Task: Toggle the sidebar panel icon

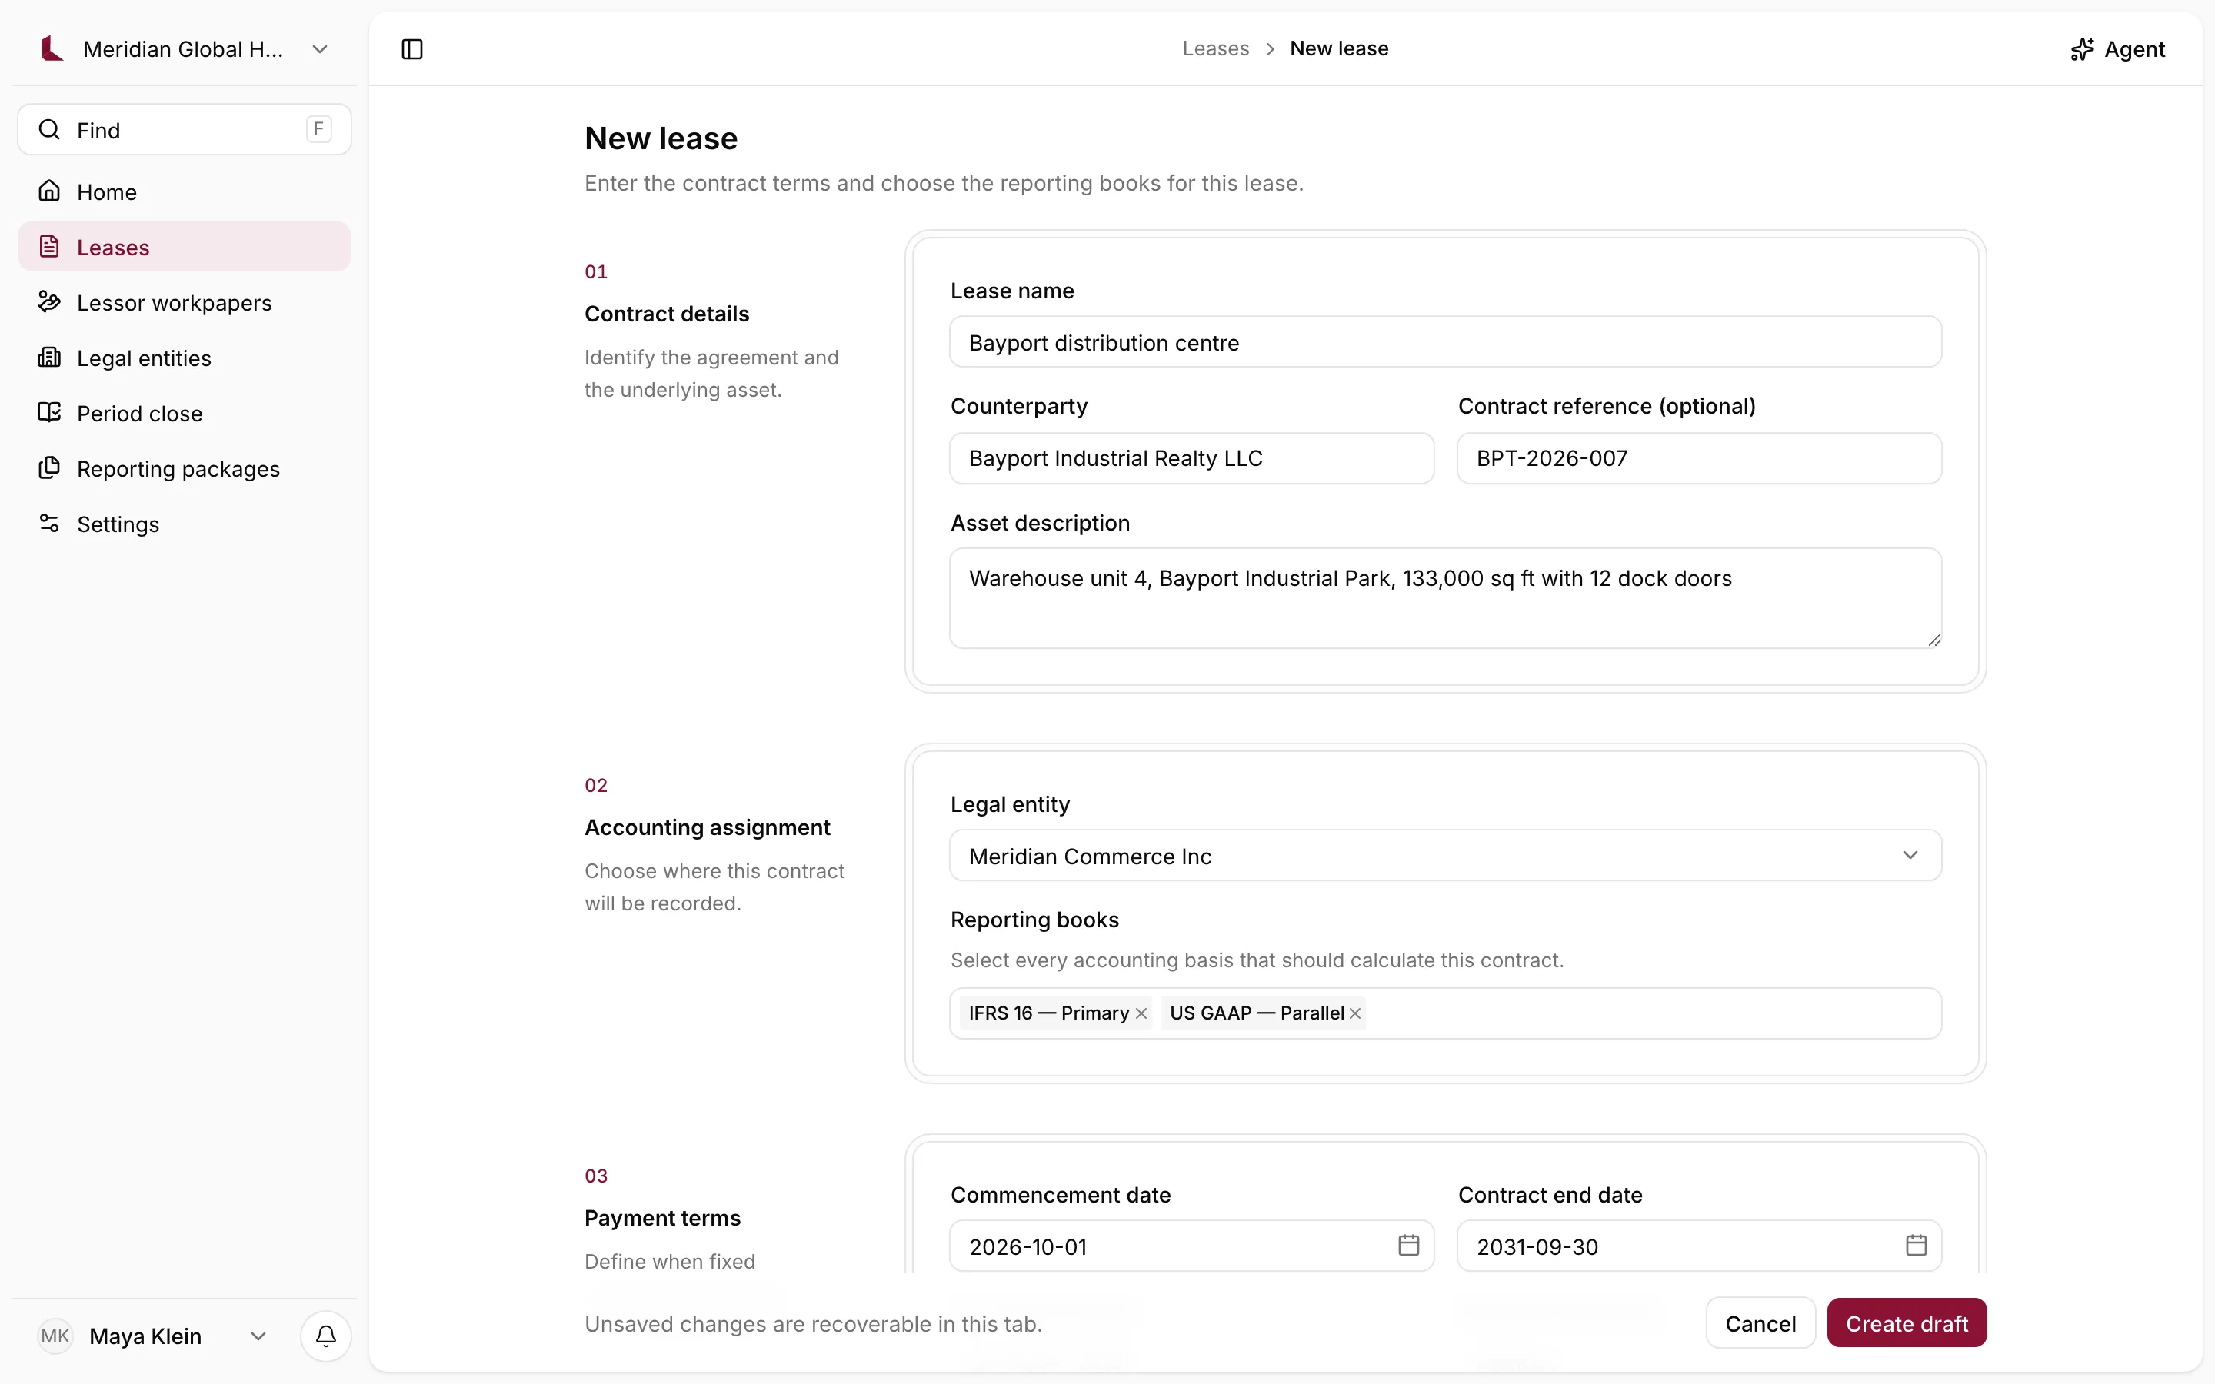Action: click(412, 49)
